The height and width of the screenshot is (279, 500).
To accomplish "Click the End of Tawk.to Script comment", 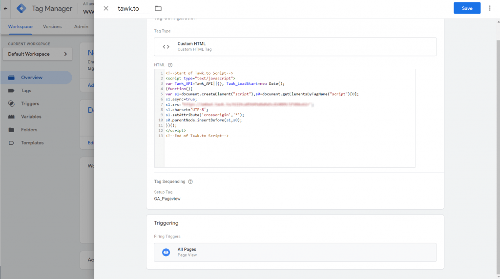I will point(197,136).
